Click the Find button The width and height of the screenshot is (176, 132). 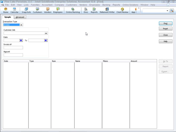(x=165, y=23)
